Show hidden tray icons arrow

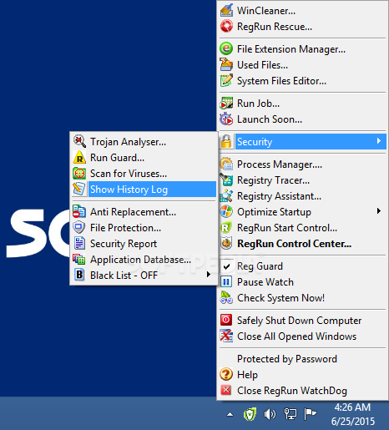[x=230, y=415]
